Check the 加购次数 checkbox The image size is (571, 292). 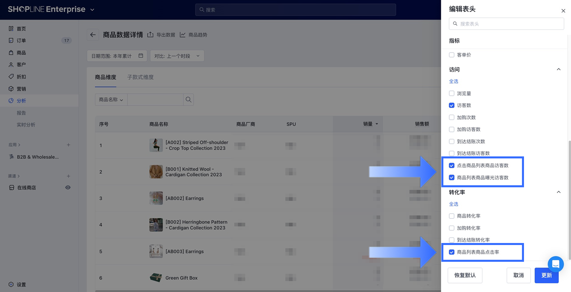click(452, 117)
